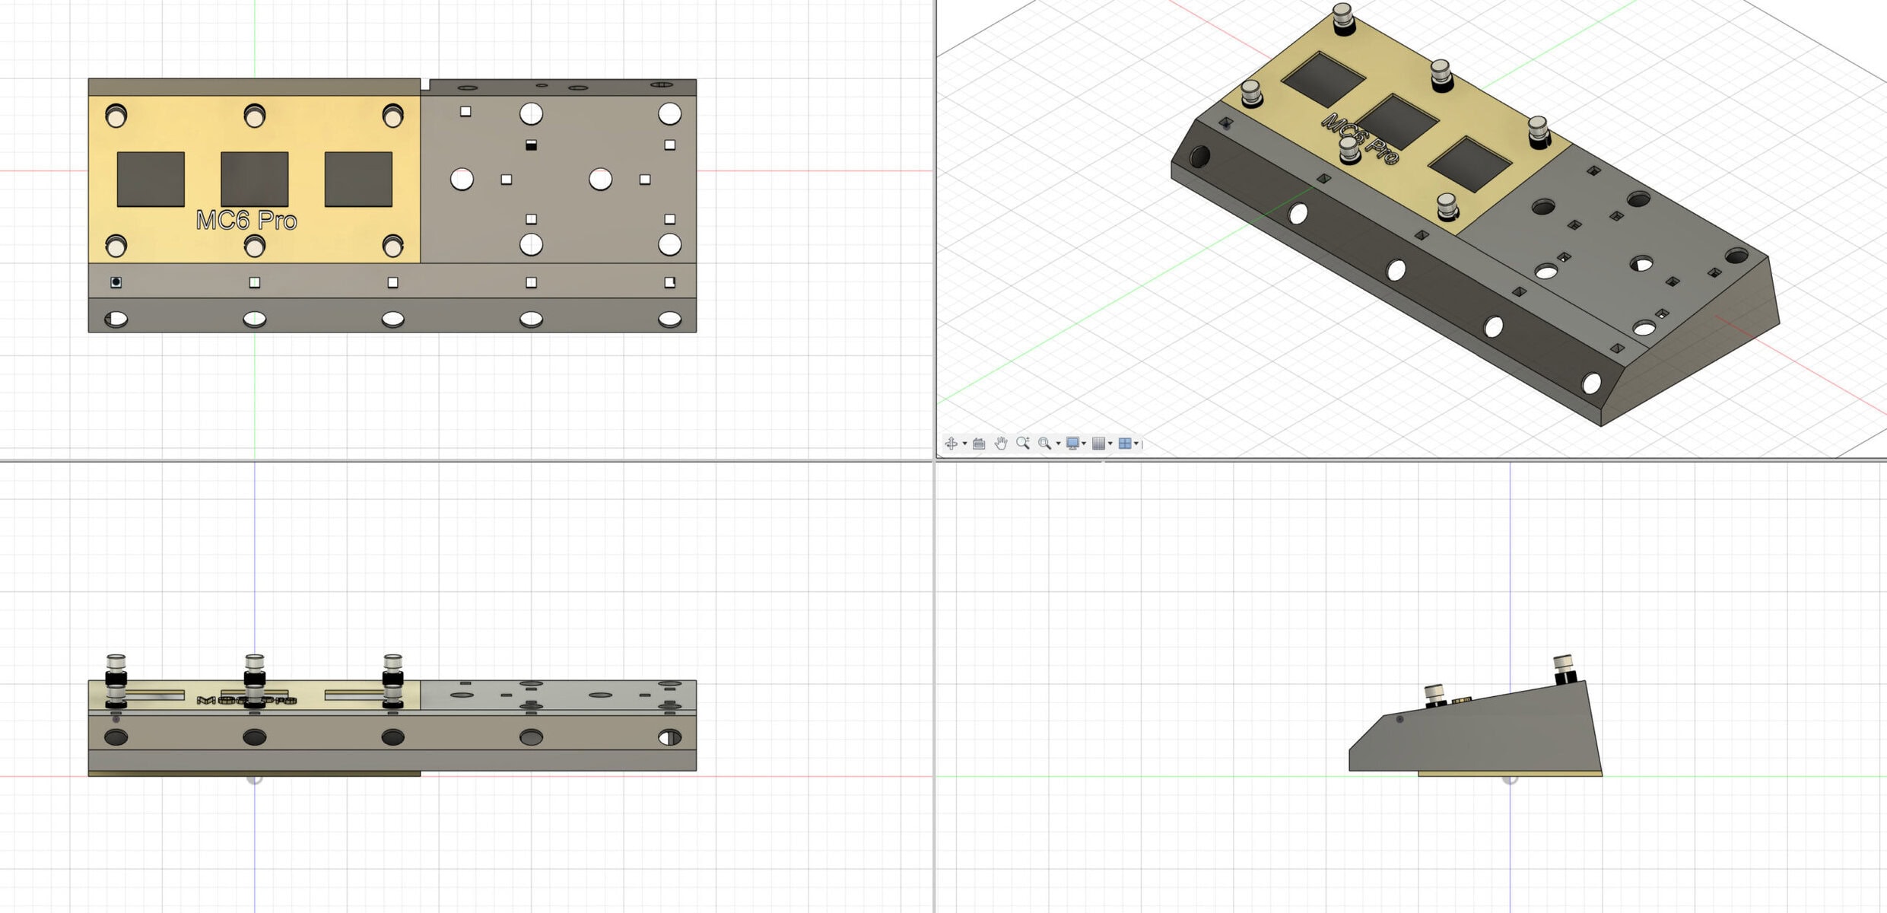Click the origin point in front view

[x=255, y=778]
